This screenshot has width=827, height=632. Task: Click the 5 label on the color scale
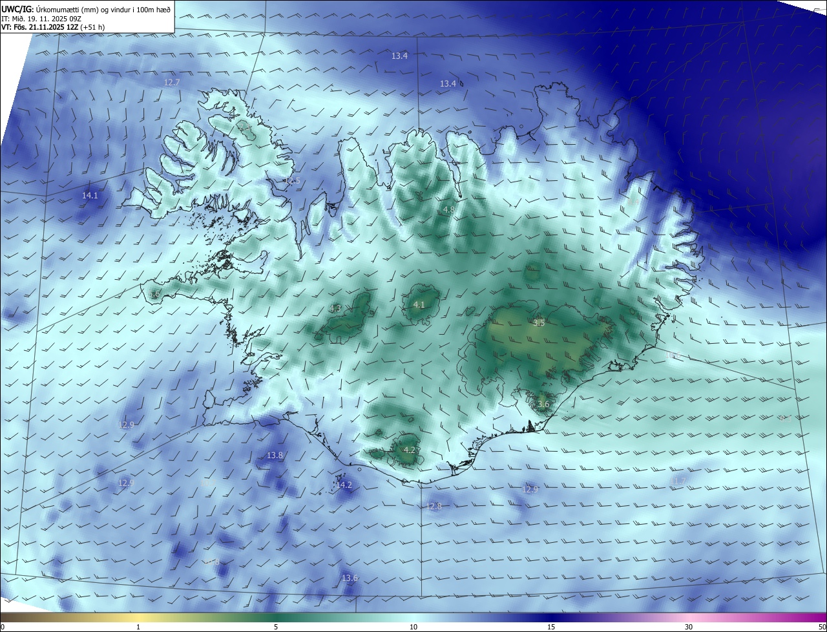pyautogui.click(x=276, y=627)
